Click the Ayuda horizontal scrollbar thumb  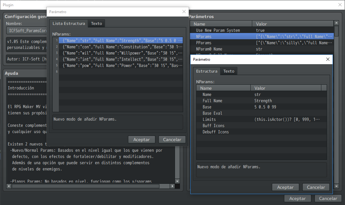(85, 186)
